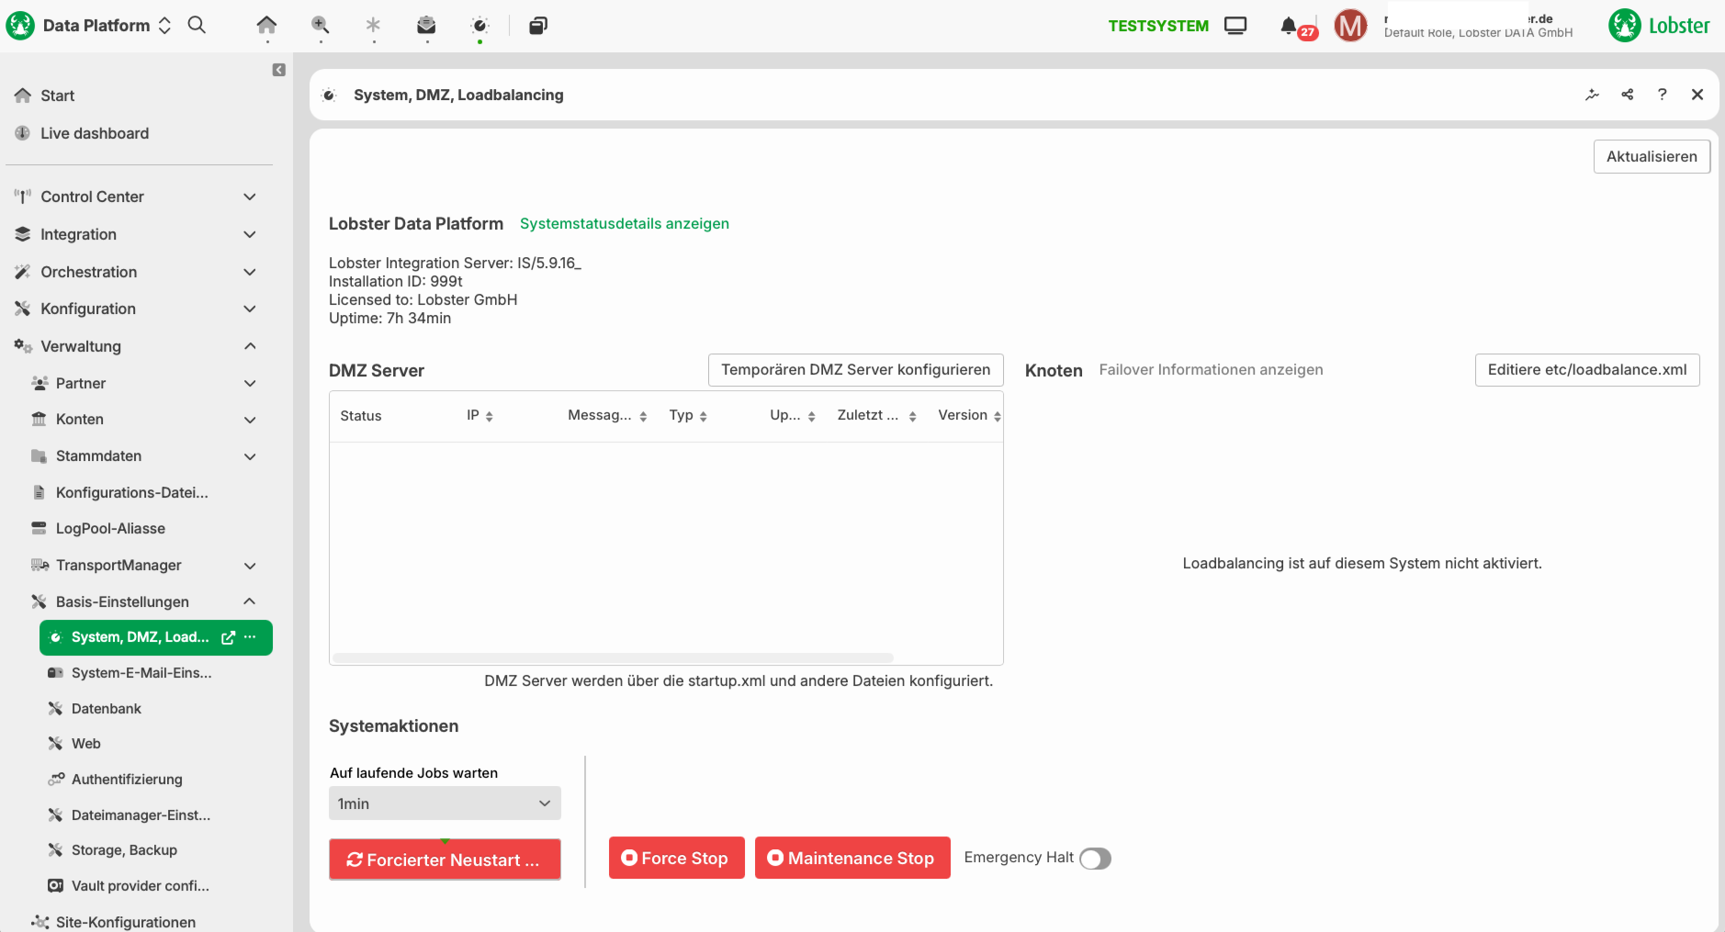Open Web settings entry
This screenshot has width=1725, height=932.
86,744
